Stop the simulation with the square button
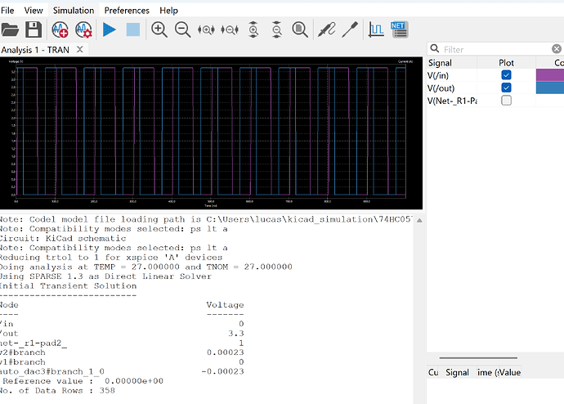This screenshot has width=564, height=404. coord(132,29)
